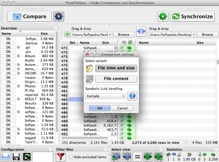Add folder pair with green plus icon
Image resolution: width=219 pixels, height=162 pixels.
pyautogui.click(x=67, y=34)
